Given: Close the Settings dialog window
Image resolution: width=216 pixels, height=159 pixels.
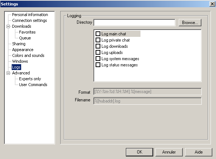Looking at the screenshot, I should click(212, 4).
